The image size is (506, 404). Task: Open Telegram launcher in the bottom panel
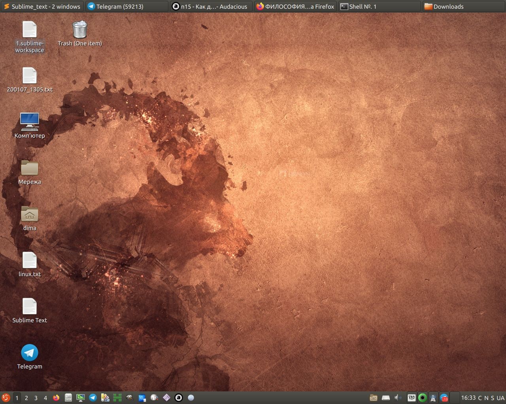pyautogui.click(x=93, y=398)
